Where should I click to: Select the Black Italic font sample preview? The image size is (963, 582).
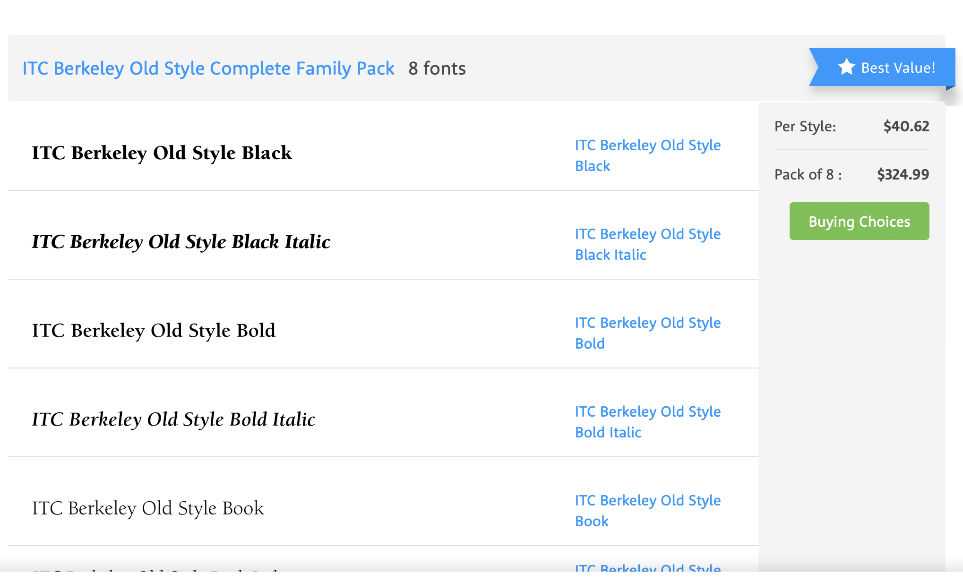181,242
